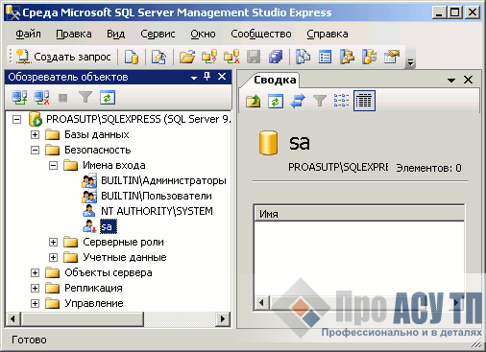Select the Сводка tab
The width and height of the screenshot is (486, 352).
[x=275, y=80]
